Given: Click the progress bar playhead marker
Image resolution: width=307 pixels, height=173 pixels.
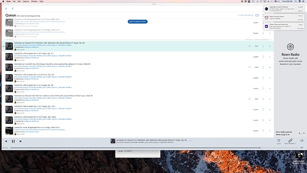Looking at the screenshot, I should click(260, 148).
